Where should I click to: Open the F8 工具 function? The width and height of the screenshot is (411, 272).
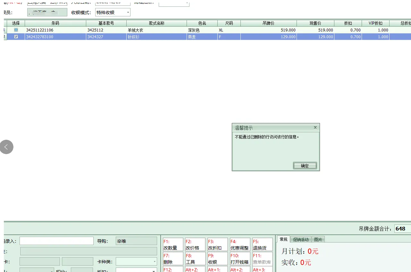[195, 259]
